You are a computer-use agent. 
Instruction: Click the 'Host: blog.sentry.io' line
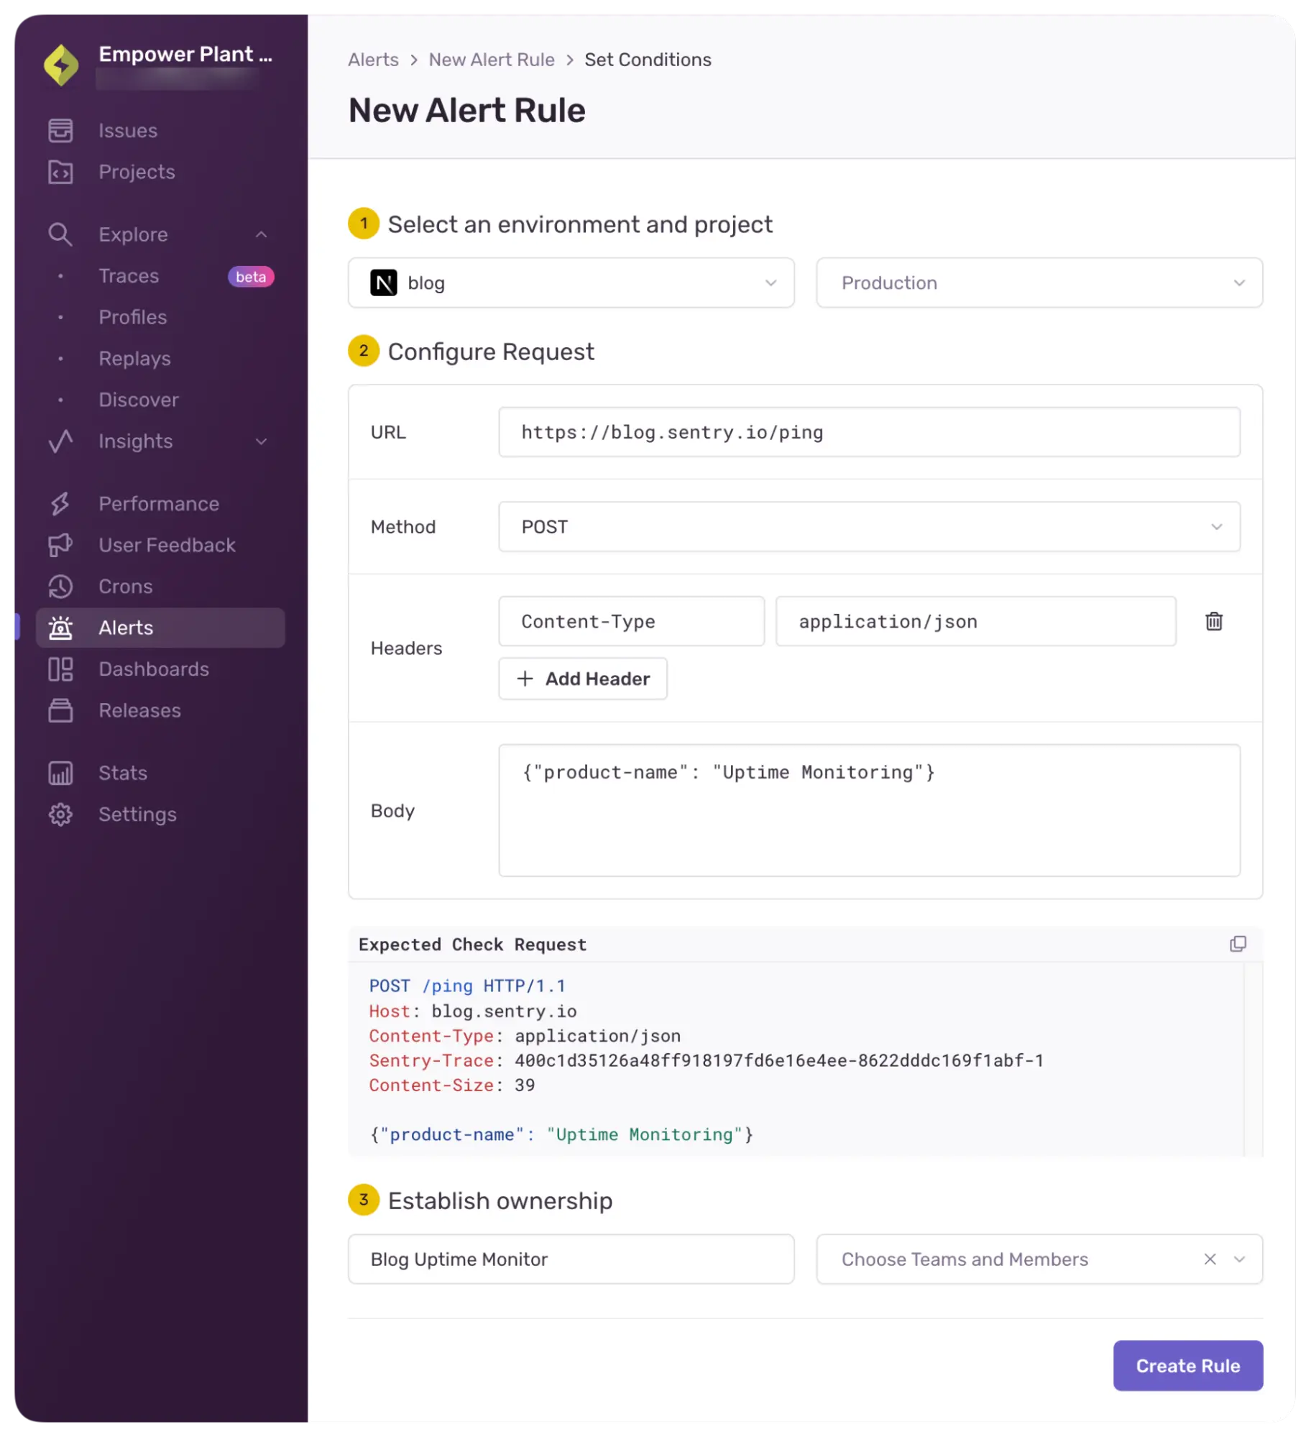tap(472, 1011)
